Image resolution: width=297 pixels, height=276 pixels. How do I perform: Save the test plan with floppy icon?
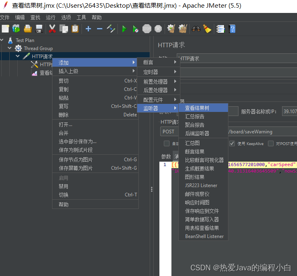click(x=39, y=29)
